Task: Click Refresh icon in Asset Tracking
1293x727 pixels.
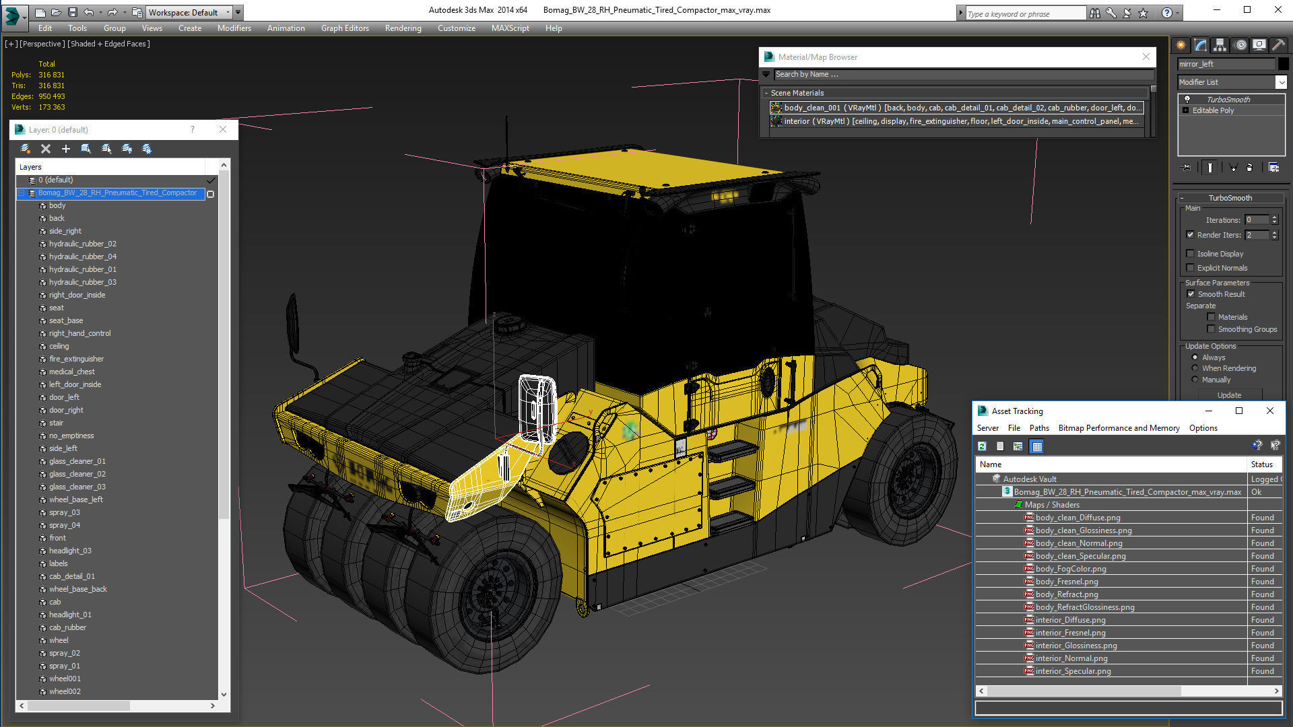Action: pos(982,446)
